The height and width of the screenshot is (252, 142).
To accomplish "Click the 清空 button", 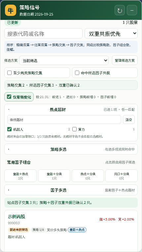I will point(129,120).
